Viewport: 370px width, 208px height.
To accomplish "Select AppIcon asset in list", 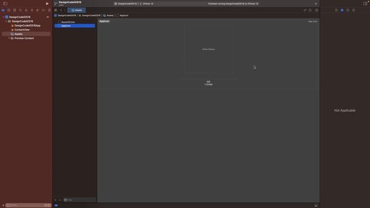I will point(75,25).
